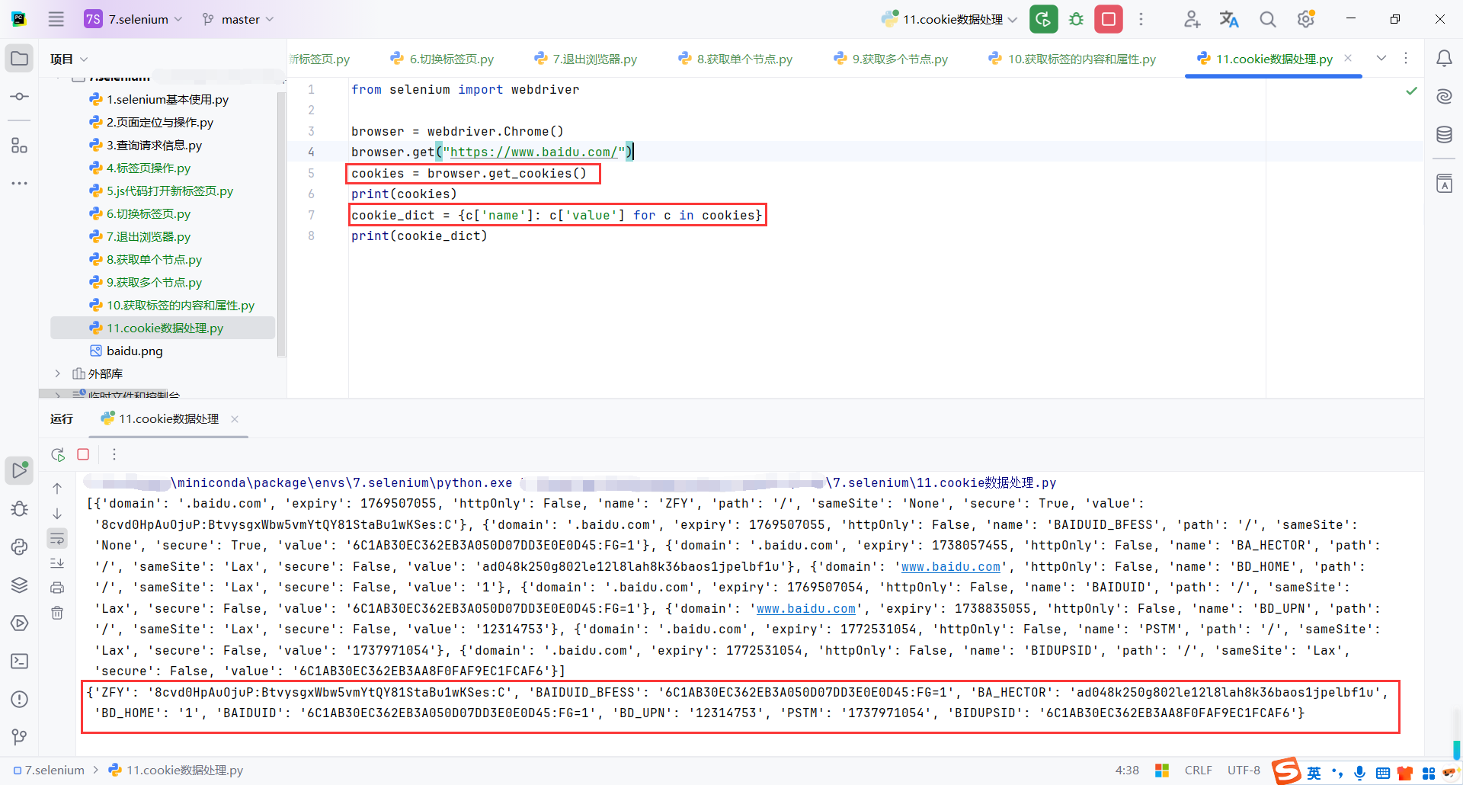
Task: Open the run configuration dropdown 11.cookie数据处理
Action: click(x=949, y=19)
